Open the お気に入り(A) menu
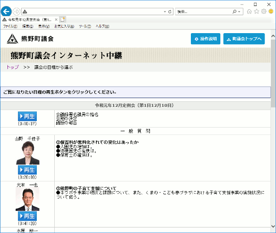The height and width of the screenshot is (233, 276). coord(64,26)
